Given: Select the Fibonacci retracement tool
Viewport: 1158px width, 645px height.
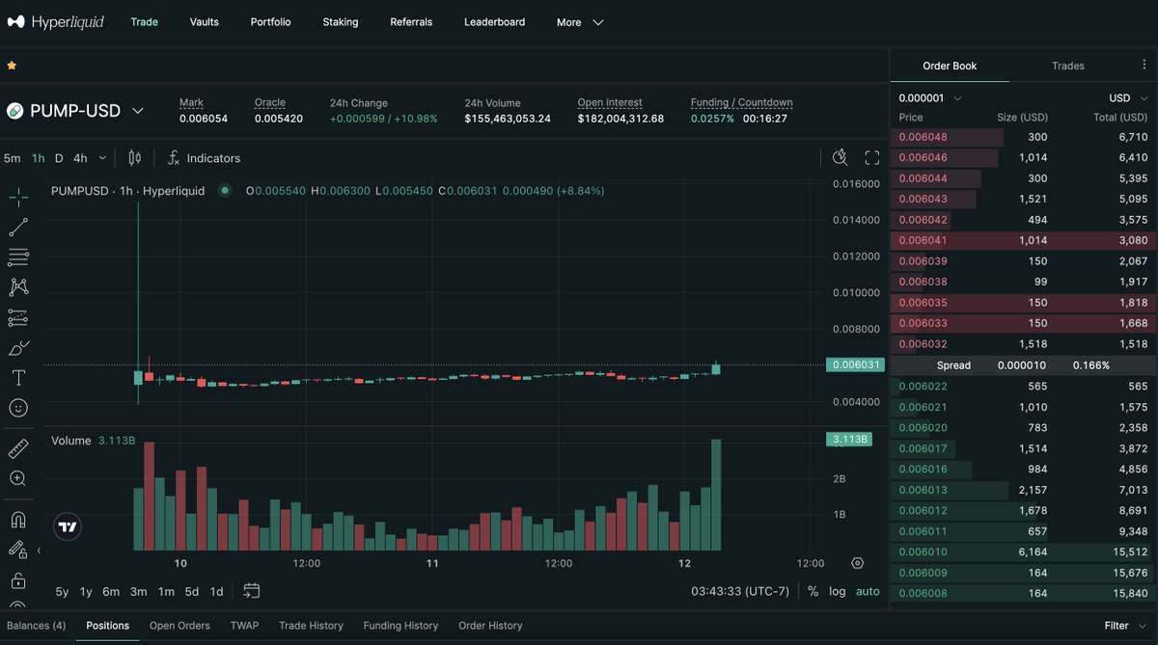Looking at the screenshot, I should 18,257.
